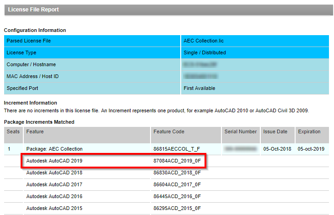Viewport: 334px width, 215px height.
Task: Select feature code 86830ACD_2018_0F
Action: [x=177, y=173]
